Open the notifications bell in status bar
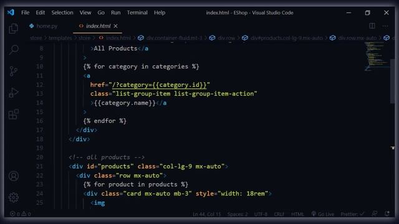Screen dimensions: 399x224 pyautogui.click(x=387, y=214)
